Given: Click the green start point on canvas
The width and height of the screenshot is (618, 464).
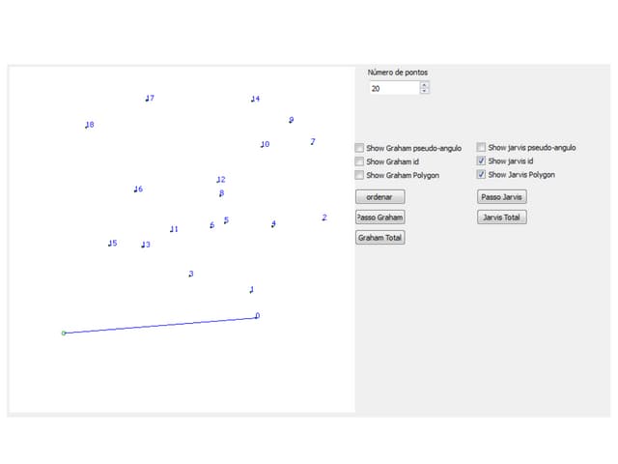Looking at the screenshot, I should pyautogui.click(x=64, y=333).
